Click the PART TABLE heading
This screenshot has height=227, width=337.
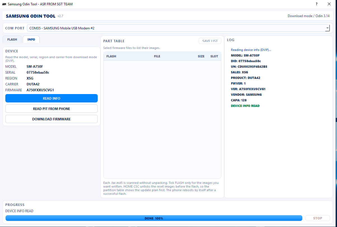tap(114, 41)
